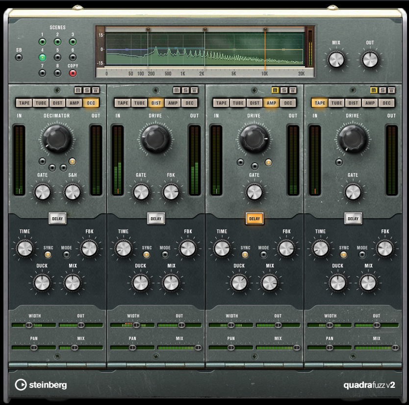Screen dimensions: 409x405
Task: Solo band 2 with its S button
Action: pos(185,90)
